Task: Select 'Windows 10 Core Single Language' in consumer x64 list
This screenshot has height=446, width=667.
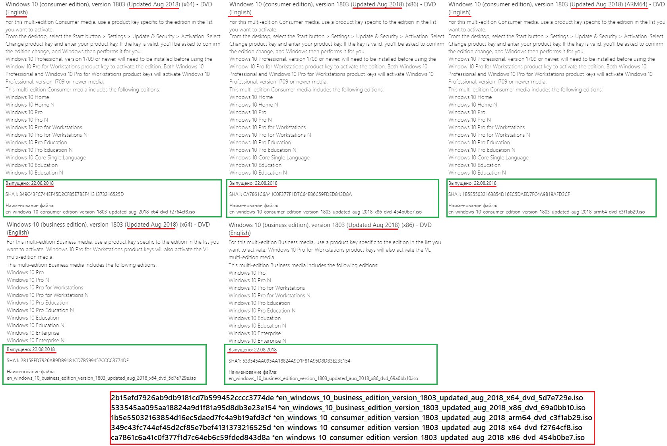Action: click(46, 157)
